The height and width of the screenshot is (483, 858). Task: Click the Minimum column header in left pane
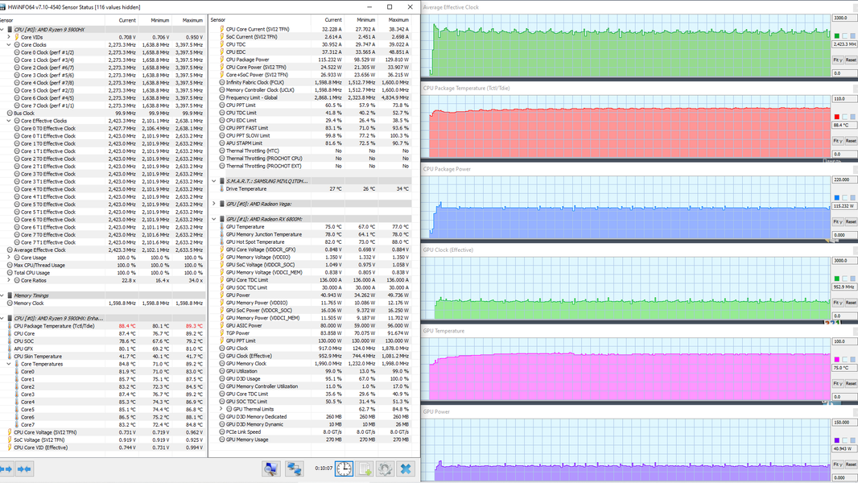pos(155,20)
